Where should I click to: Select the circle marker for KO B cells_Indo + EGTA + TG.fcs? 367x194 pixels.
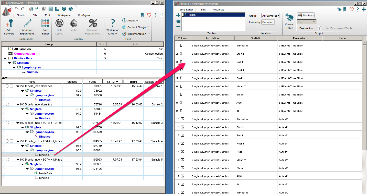pyautogui.click(x=7, y=123)
